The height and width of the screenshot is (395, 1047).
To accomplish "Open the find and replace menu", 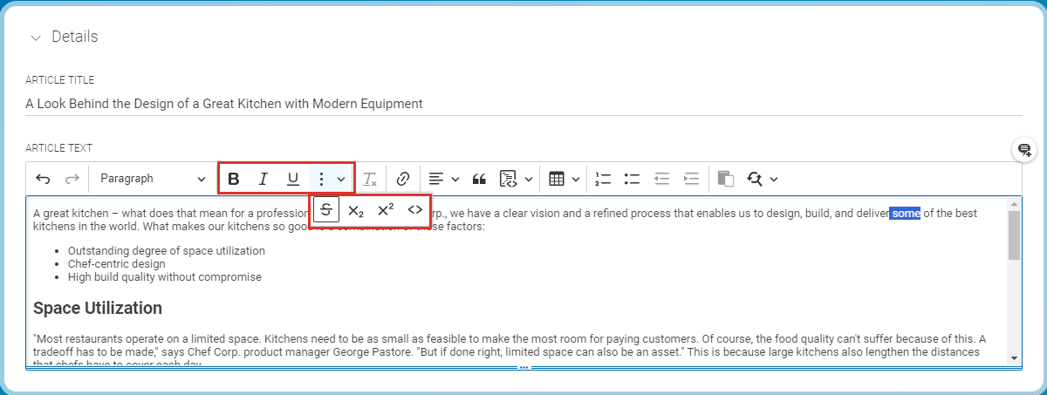I will (x=762, y=179).
